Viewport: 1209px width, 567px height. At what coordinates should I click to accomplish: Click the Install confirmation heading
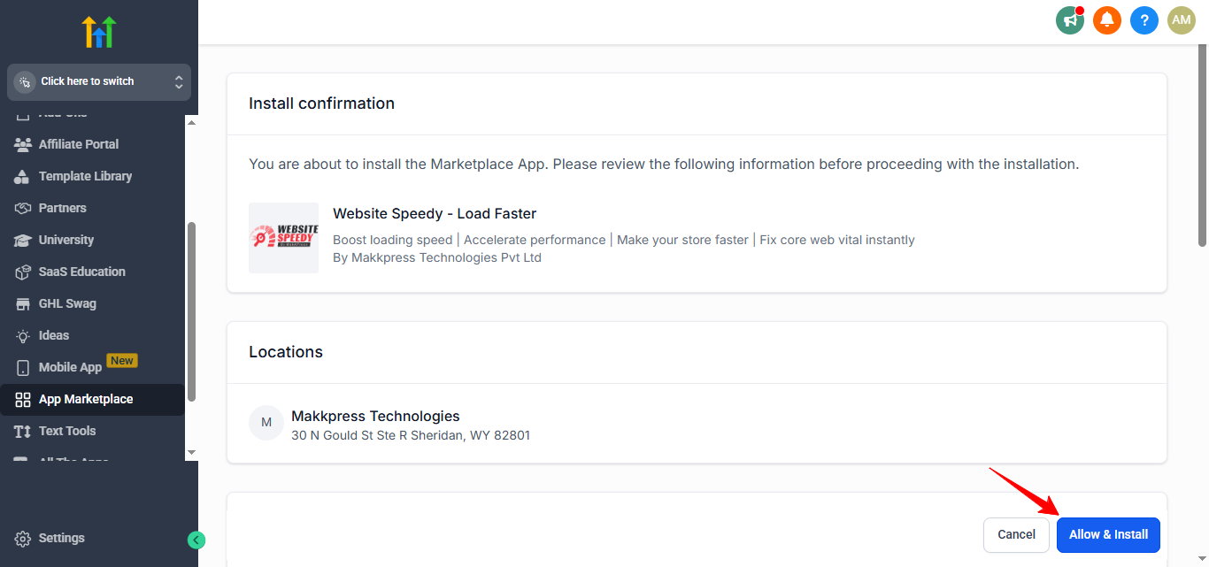pyautogui.click(x=321, y=103)
